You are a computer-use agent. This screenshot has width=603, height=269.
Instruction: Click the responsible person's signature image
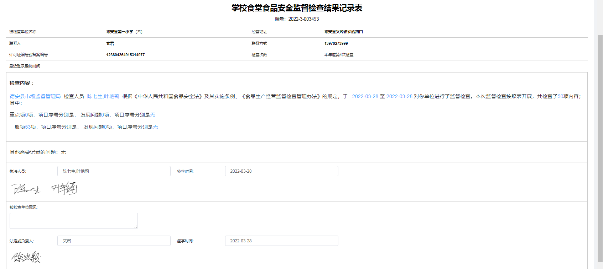[26, 257]
